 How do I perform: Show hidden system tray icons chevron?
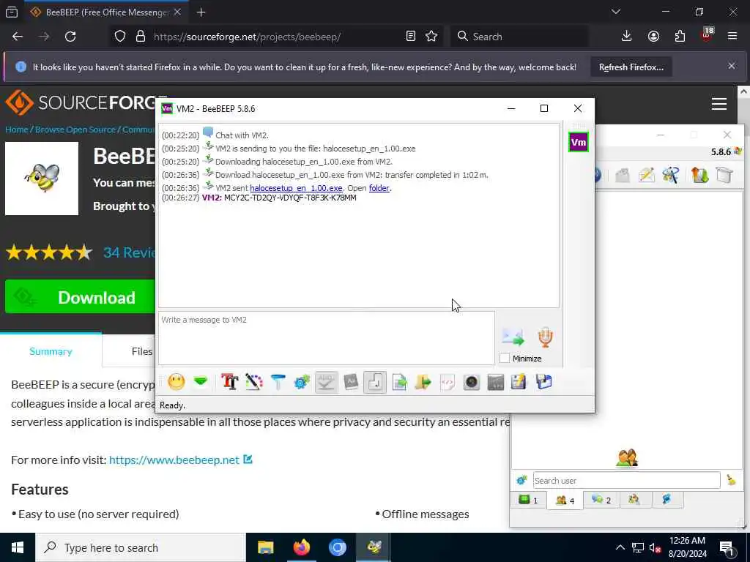click(620, 547)
